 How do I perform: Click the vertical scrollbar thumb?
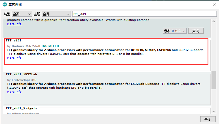coord(213,80)
